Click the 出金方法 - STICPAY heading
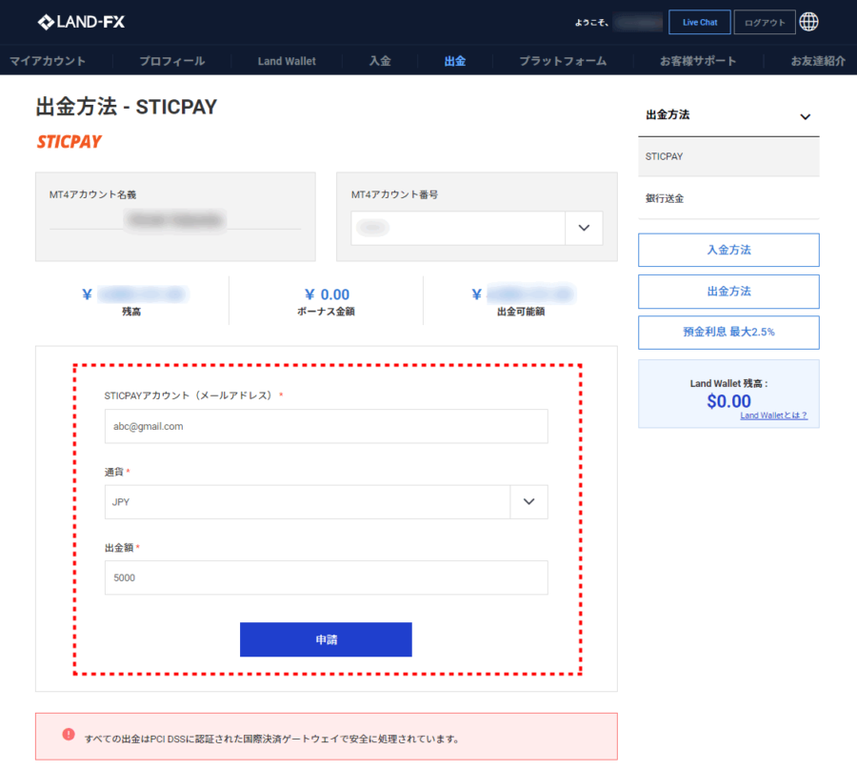Image resolution: width=857 pixels, height=770 pixels. (127, 107)
